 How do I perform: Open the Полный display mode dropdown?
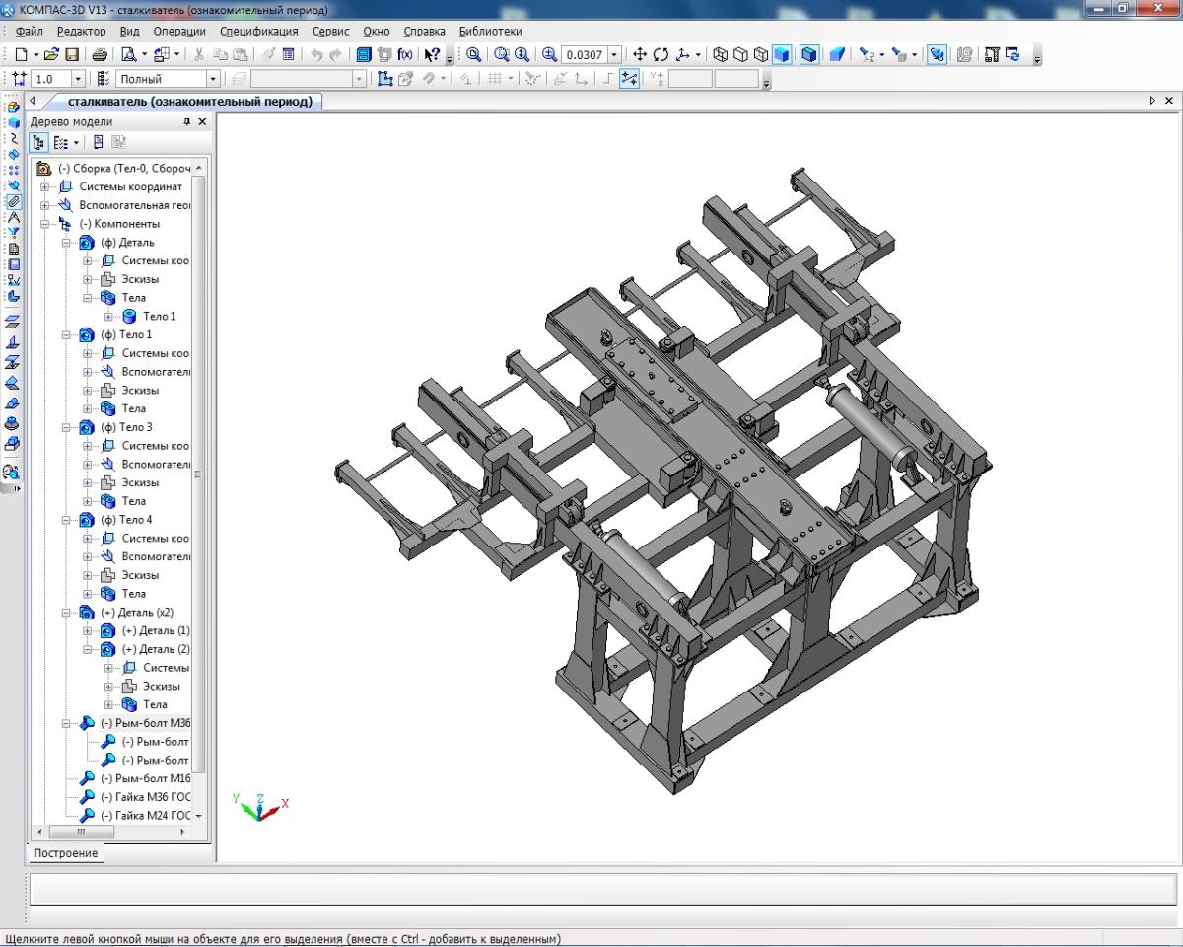coord(212,79)
